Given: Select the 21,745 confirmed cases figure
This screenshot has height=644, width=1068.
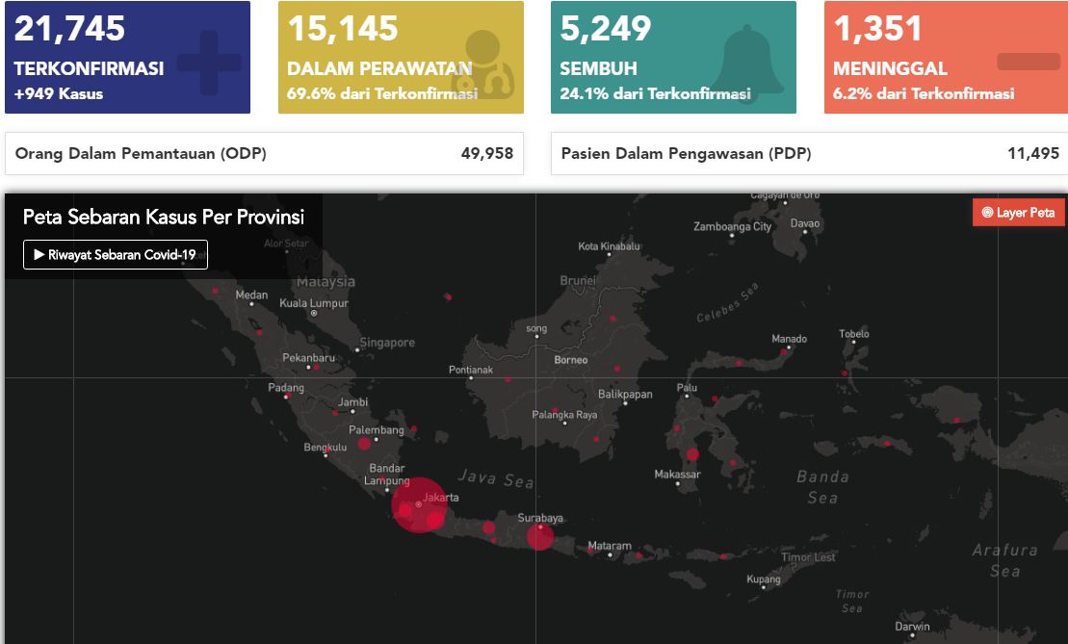Looking at the screenshot, I should pos(69,29).
